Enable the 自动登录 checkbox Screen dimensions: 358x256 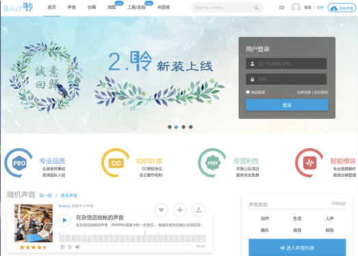[248, 92]
